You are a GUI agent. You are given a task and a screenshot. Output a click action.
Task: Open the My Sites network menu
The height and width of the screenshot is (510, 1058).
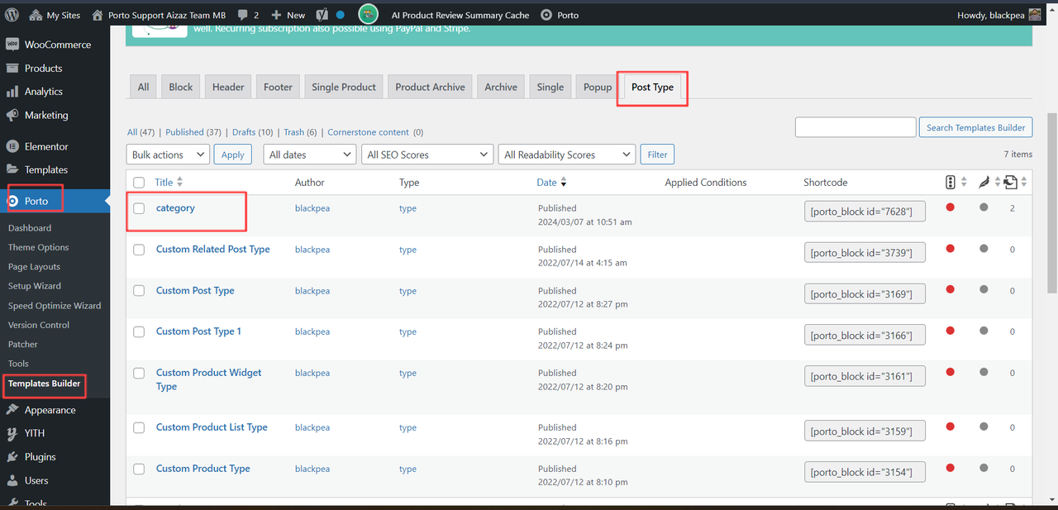(55, 15)
